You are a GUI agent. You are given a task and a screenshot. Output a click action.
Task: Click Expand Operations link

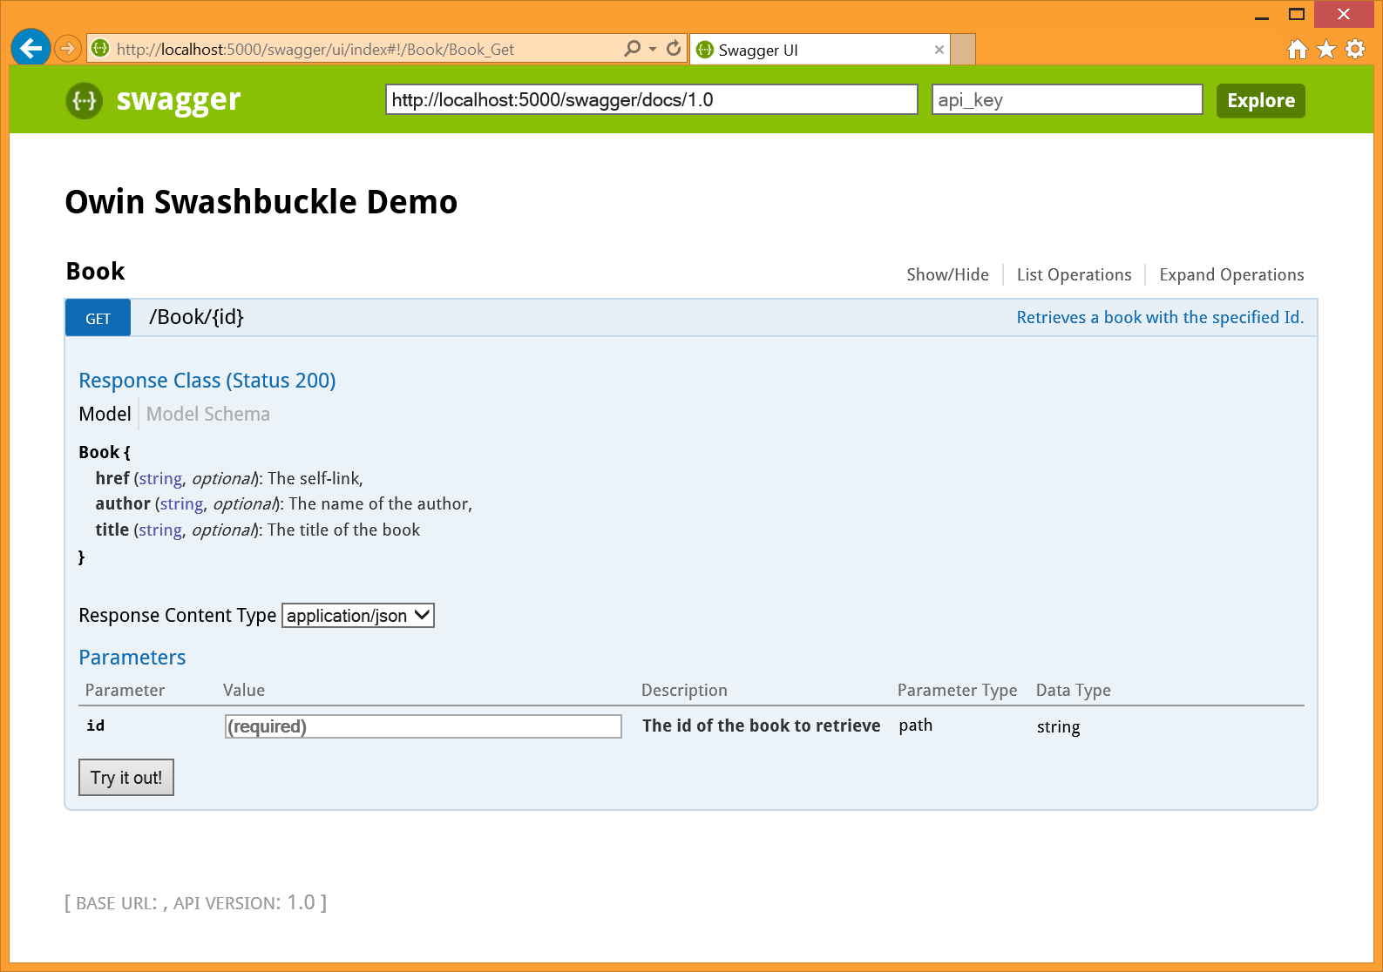click(x=1231, y=274)
